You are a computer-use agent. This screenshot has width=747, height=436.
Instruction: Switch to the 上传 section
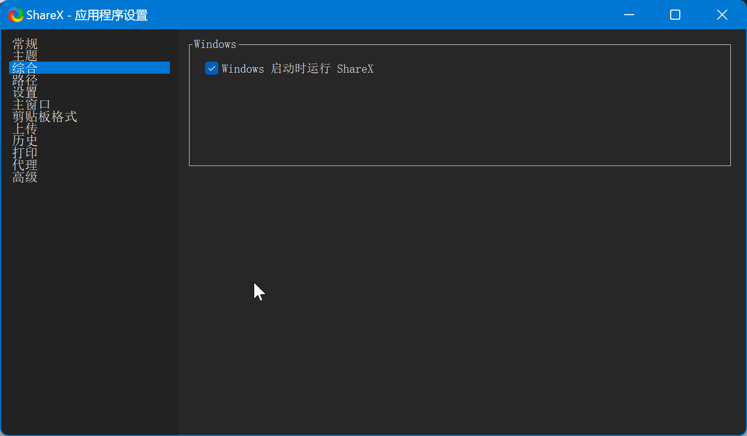[x=25, y=129]
